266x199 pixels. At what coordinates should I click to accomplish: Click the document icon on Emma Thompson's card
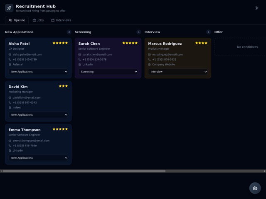click(10, 150)
